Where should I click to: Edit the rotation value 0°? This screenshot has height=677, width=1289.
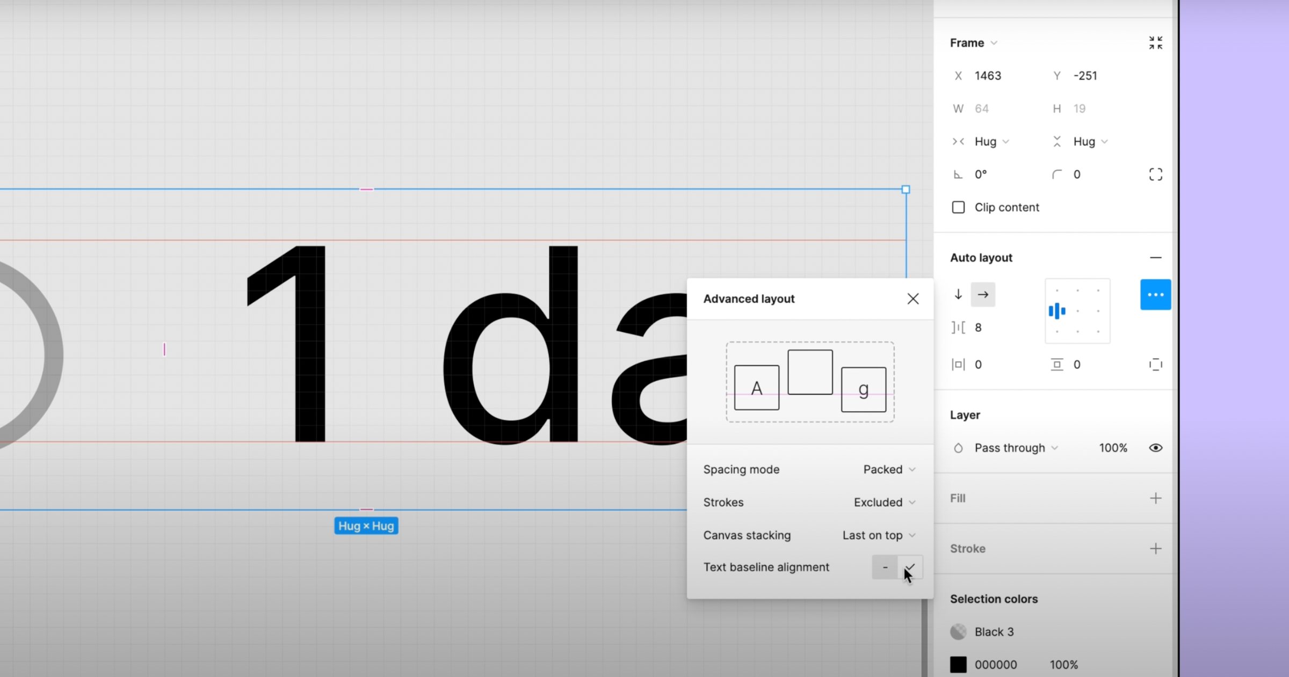pyautogui.click(x=981, y=174)
